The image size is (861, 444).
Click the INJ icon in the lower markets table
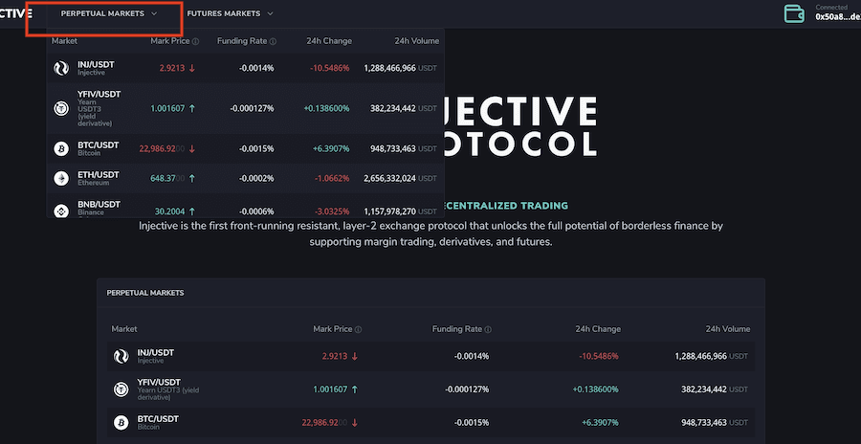click(x=121, y=356)
